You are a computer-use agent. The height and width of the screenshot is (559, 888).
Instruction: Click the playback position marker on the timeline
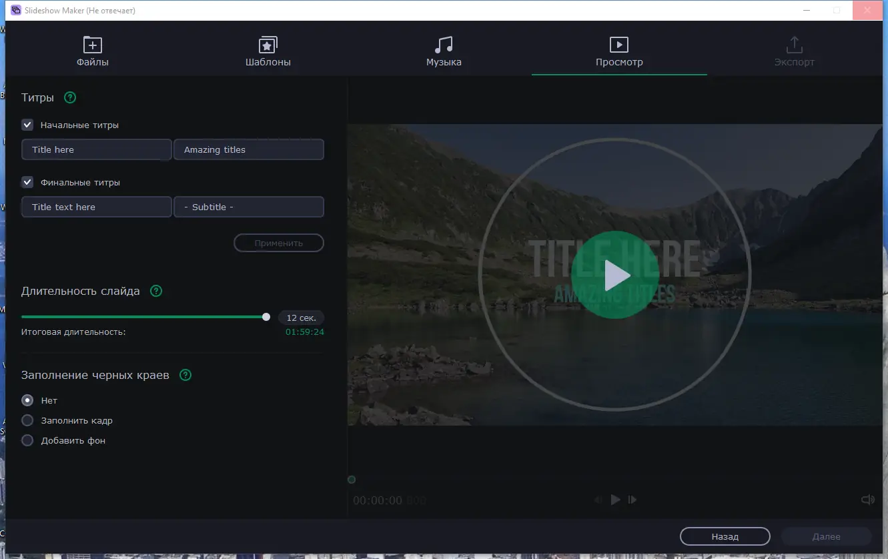(352, 480)
